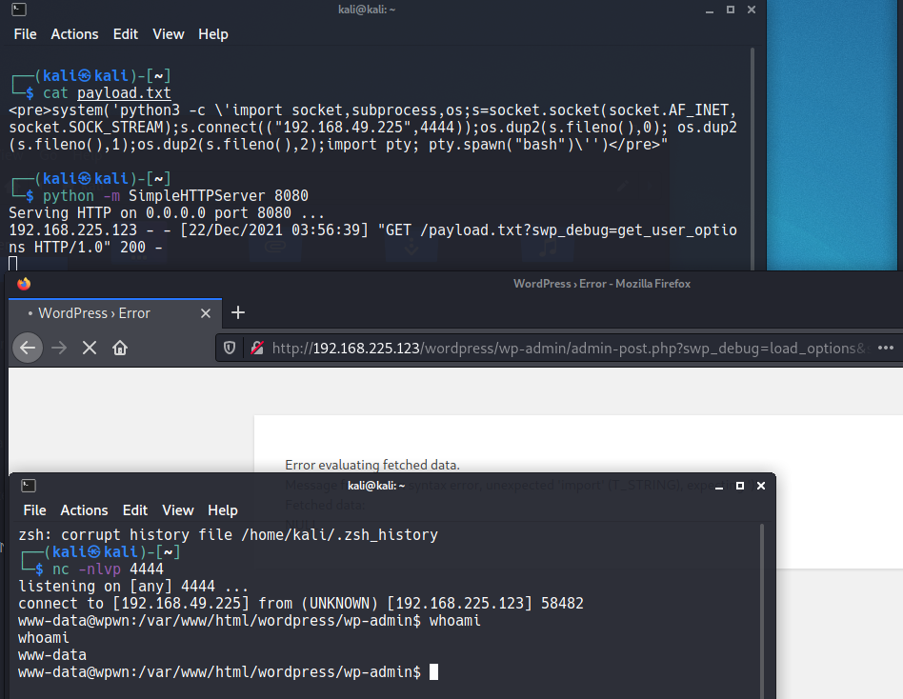Click terminal icon in bottom terminal title bar

29,486
